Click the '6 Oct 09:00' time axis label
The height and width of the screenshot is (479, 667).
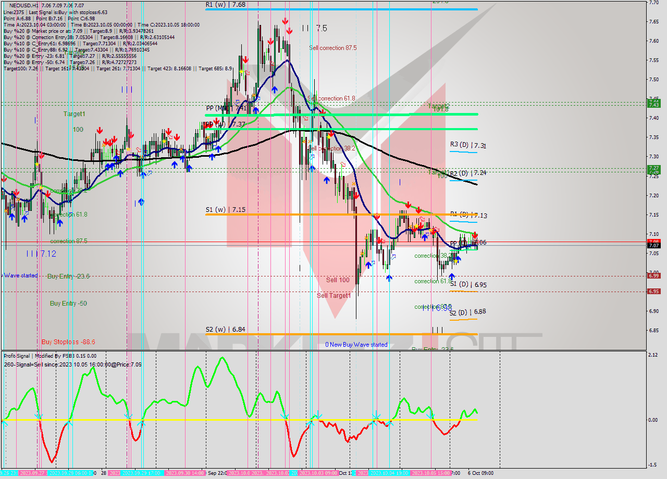click(479, 473)
